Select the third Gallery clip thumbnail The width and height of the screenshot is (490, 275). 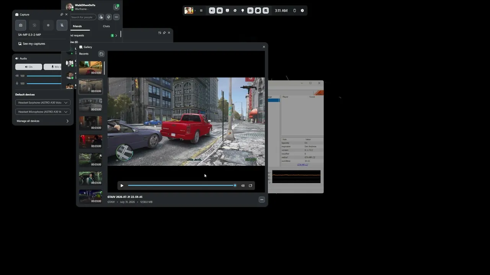(90, 105)
